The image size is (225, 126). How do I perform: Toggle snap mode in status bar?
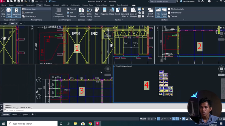pyautogui.click(x=152, y=119)
